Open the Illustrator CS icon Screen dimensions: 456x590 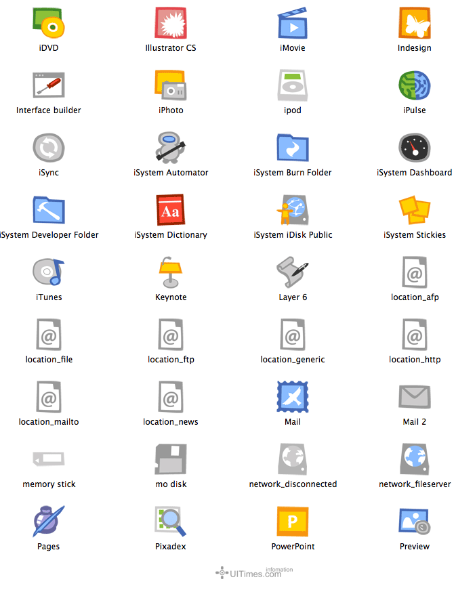171,23
